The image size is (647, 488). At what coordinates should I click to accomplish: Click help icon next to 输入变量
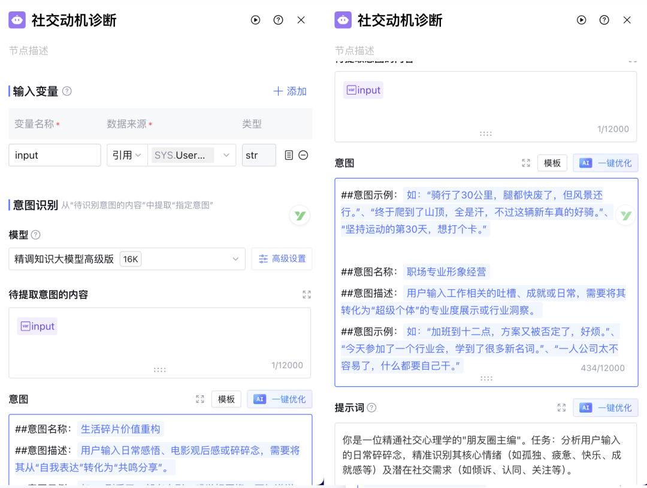pyautogui.click(x=67, y=91)
